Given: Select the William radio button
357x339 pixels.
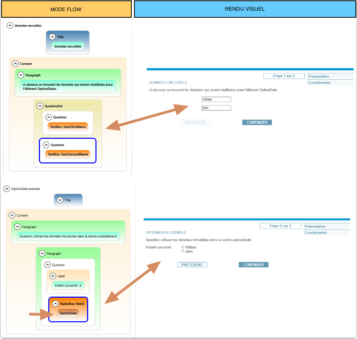Looking at the screenshot, I should [183, 247].
